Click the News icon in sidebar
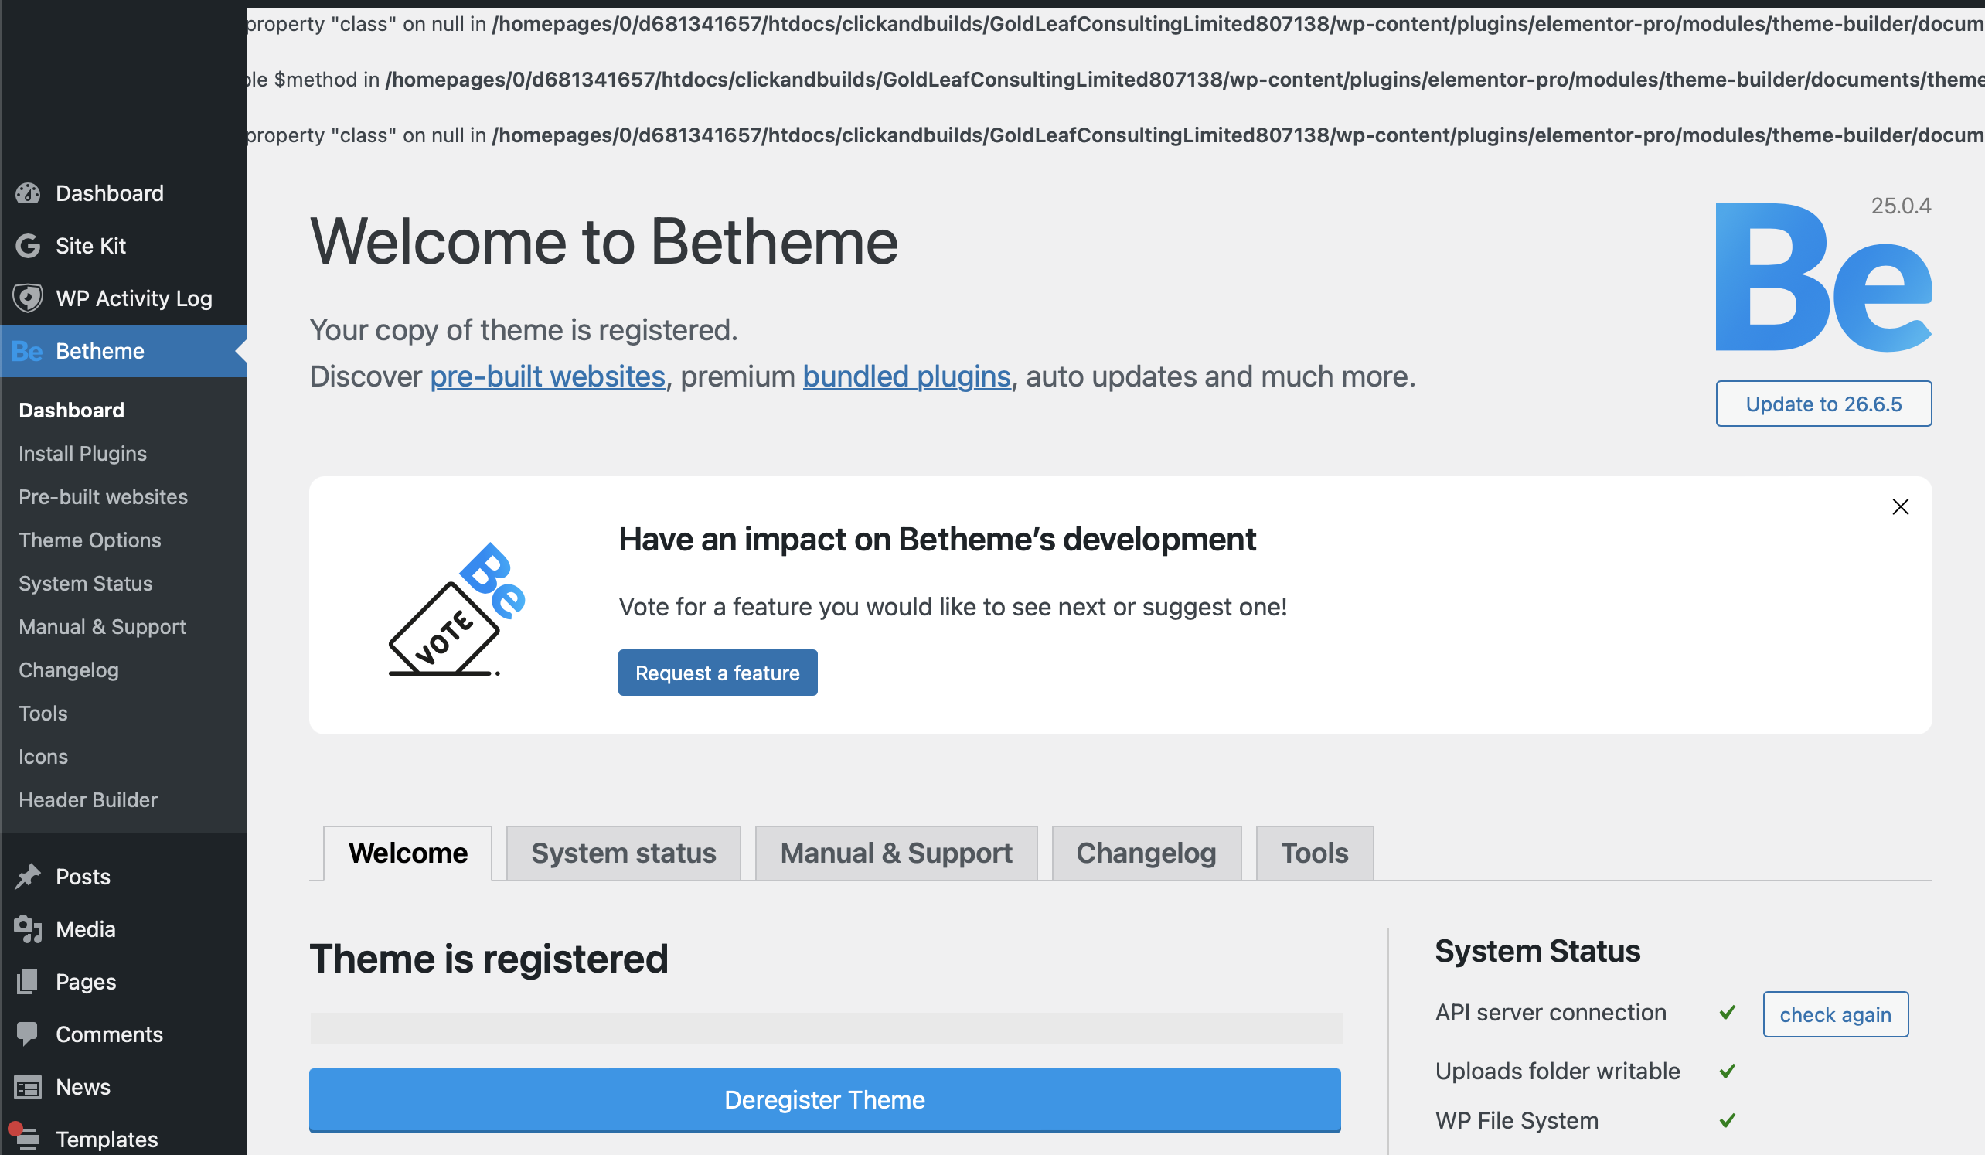Image resolution: width=1985 pixels, height=1155 pixels. pyautogui.click(x=28, y=1087)
